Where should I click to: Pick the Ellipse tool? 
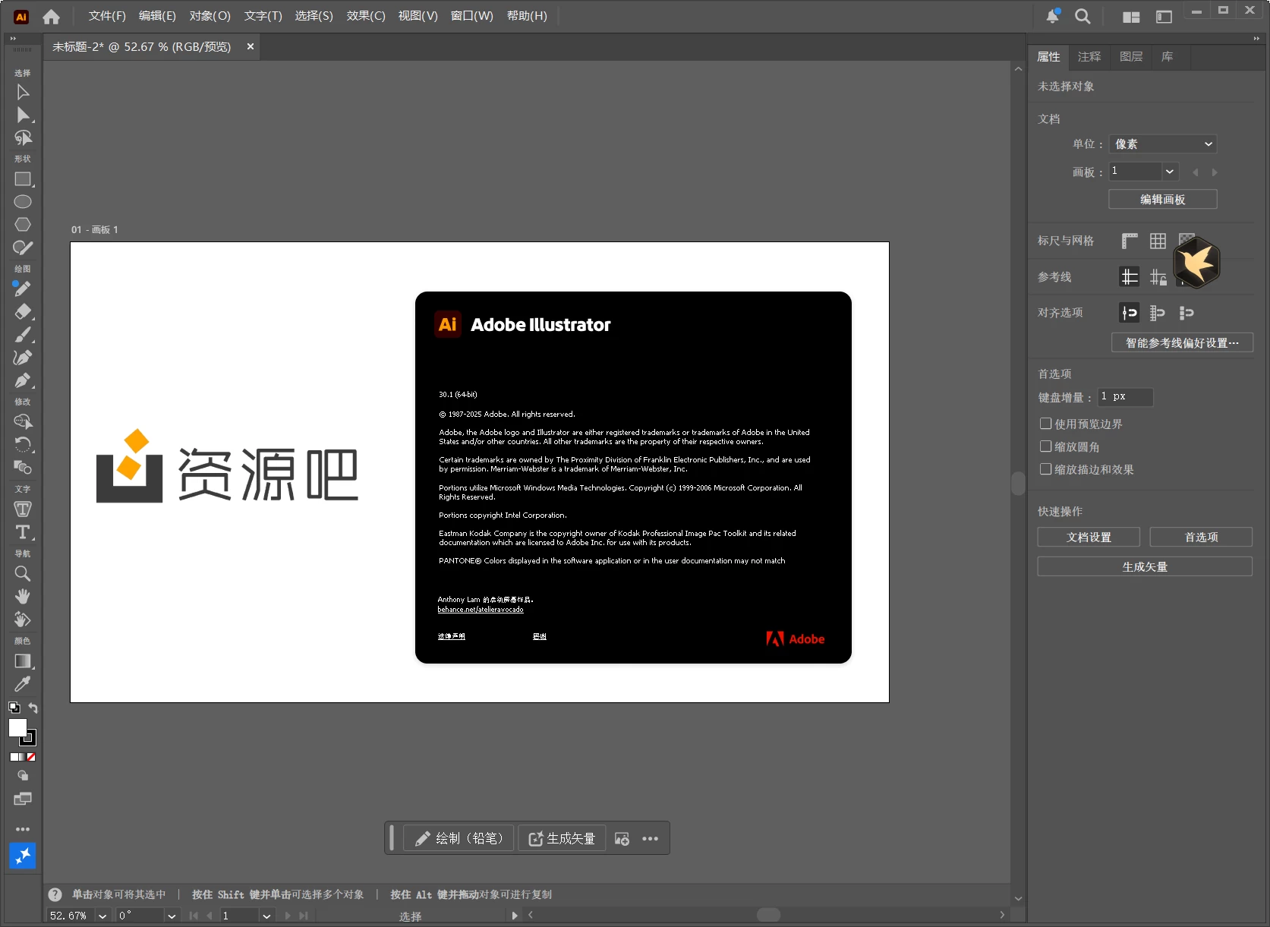[22, 201]
